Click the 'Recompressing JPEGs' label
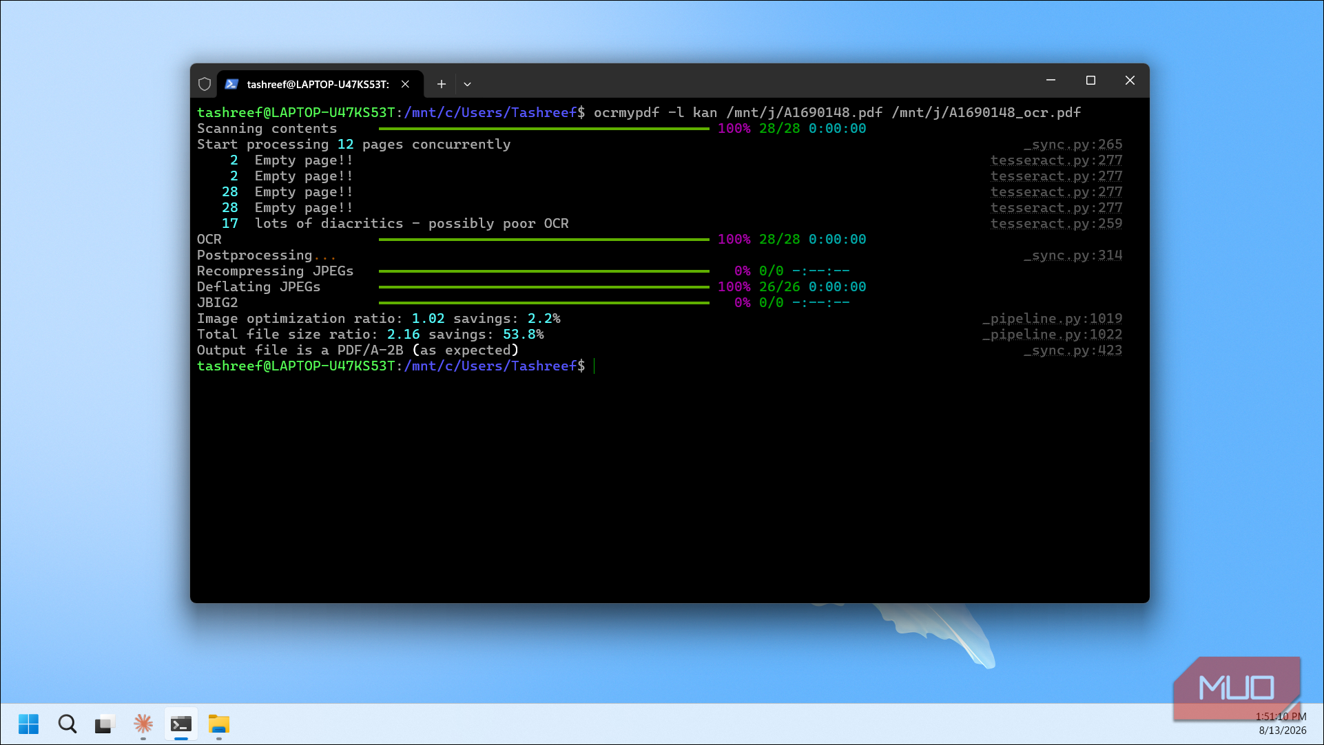The image size is (1324, 745). (x=276, y=271)
